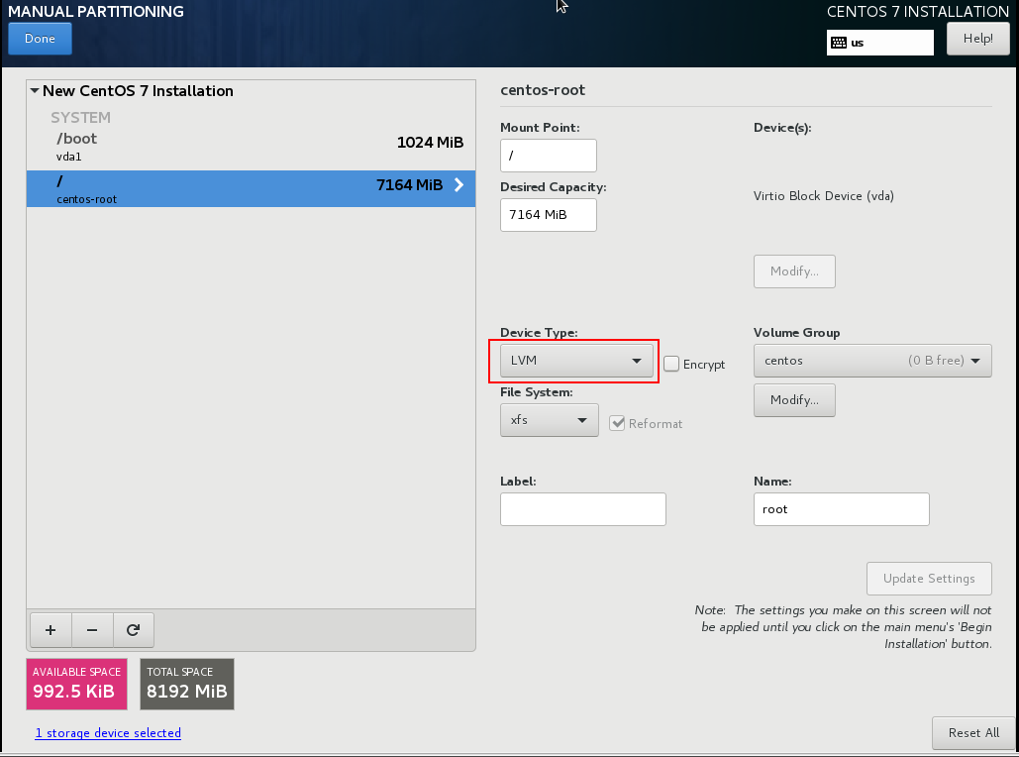Open details chevron on centos-root row
This screenshot has height=757, width=1019.
click(x=459, y=184)
